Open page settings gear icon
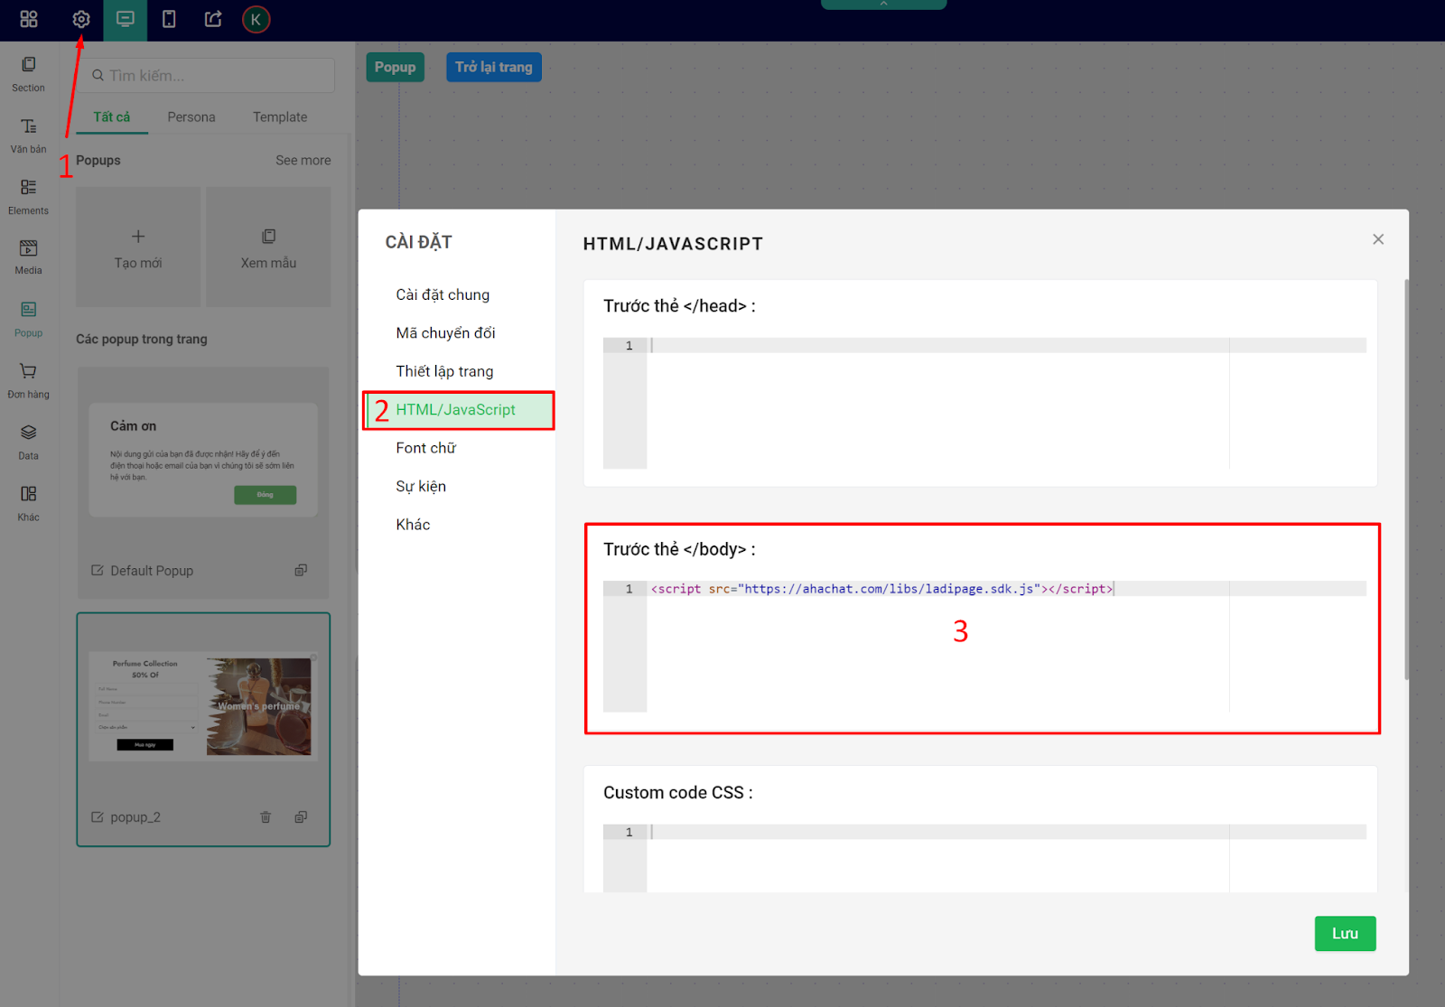The height and width of the screenshot is (1007, 1445). click(81, 19)
